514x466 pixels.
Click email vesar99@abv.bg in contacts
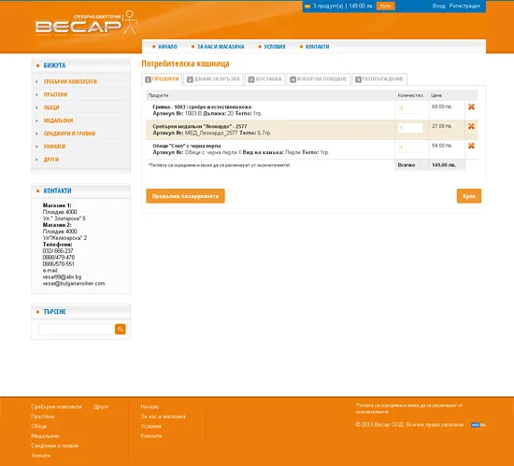(62, 277)
